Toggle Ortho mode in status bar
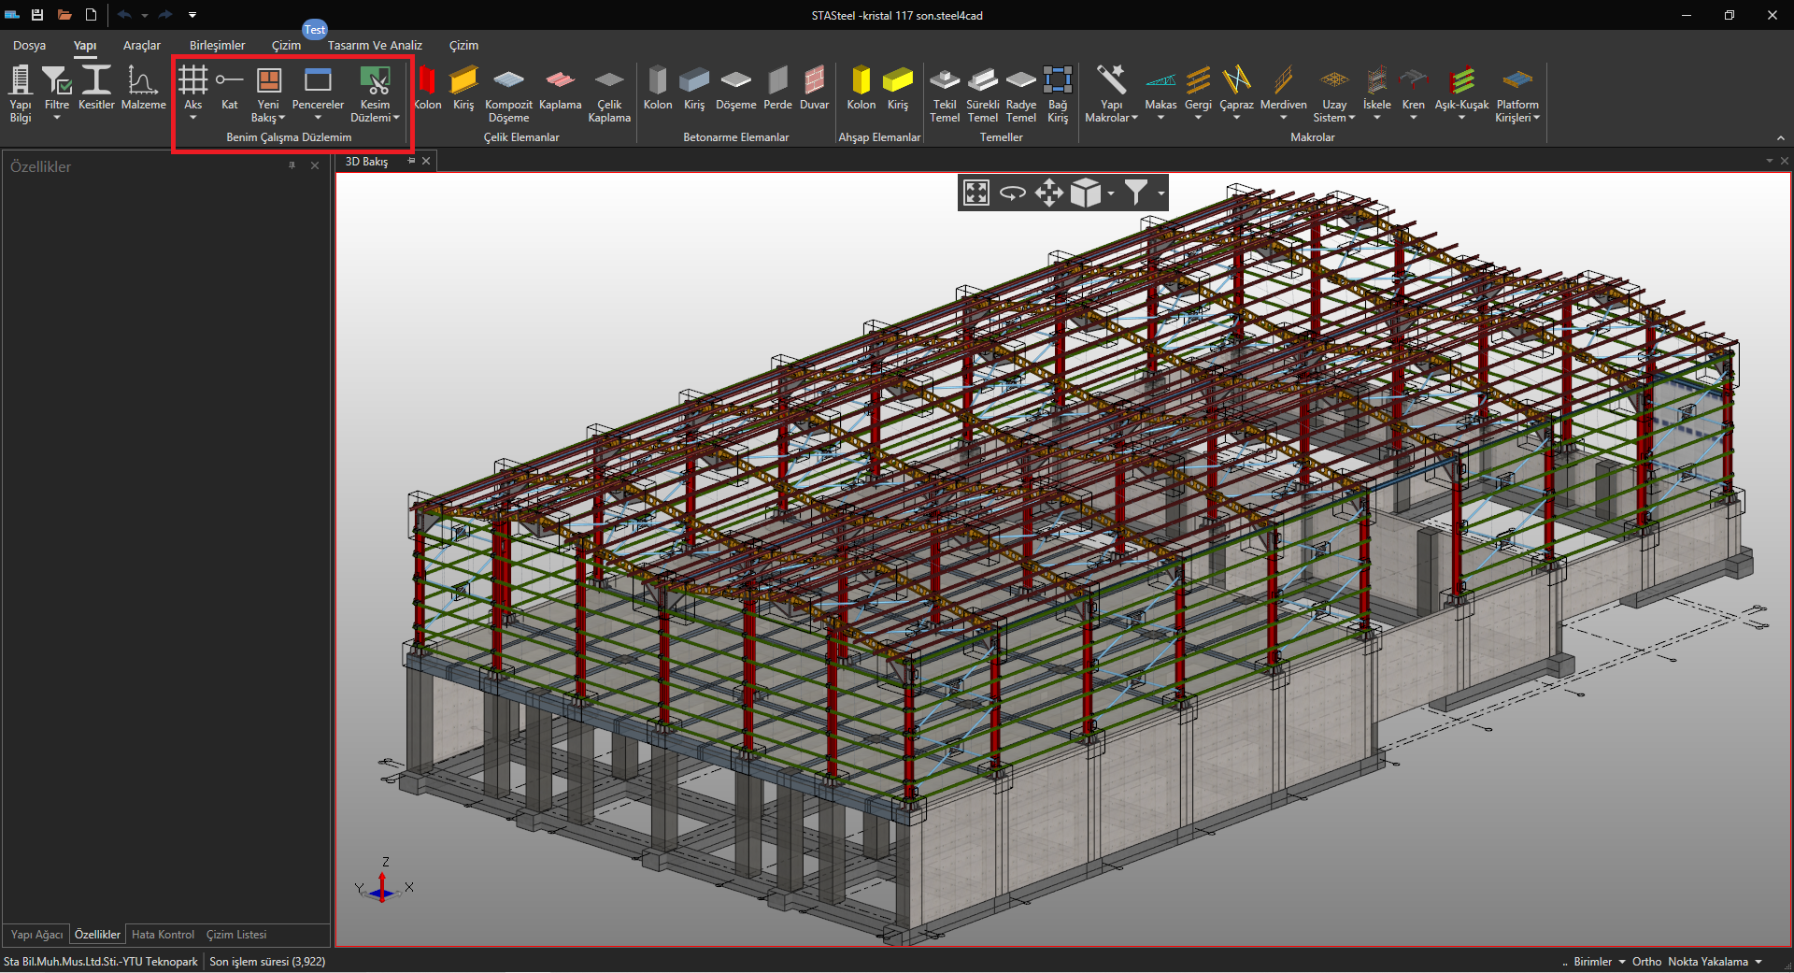1794x973 pixels. click(1646, 962)
